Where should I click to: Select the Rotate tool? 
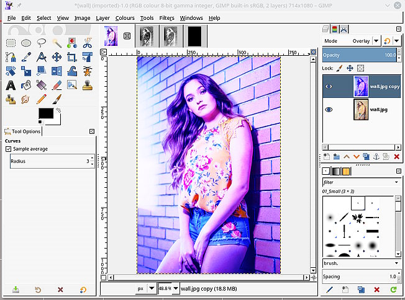pyautogui.click(x=11, y=71)
